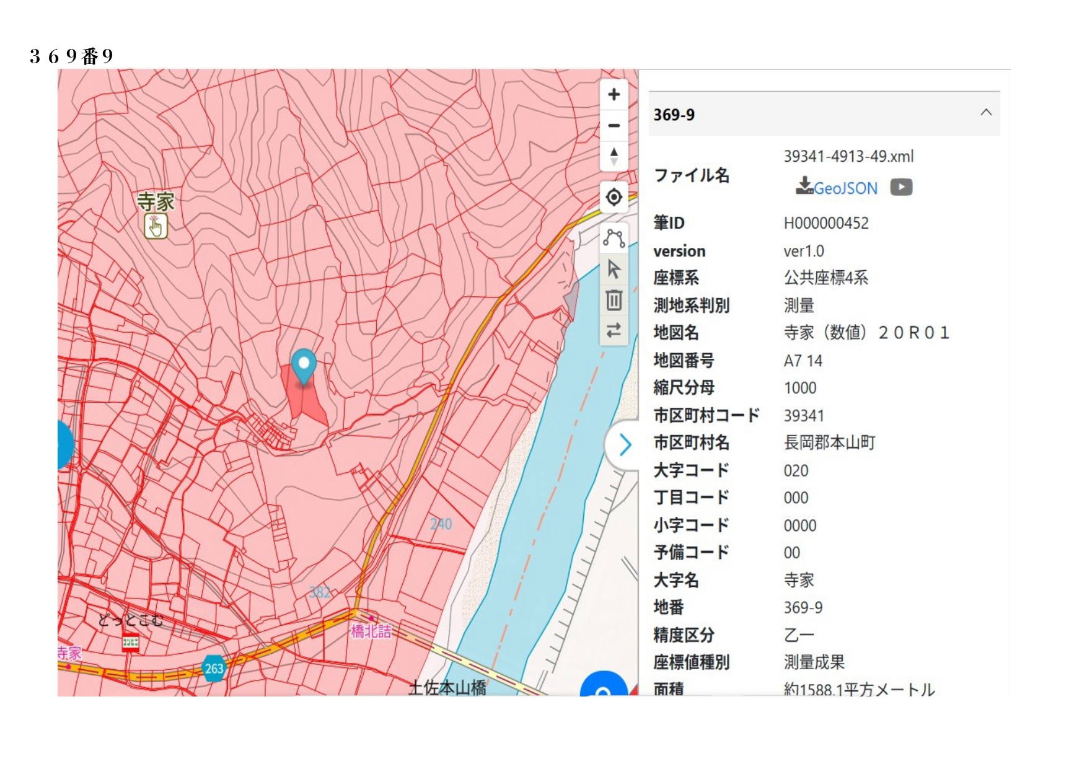Viewport: 1087px width, 769px height.
Task: Click the 地番 value 369-9
Action: pos(803,607)
